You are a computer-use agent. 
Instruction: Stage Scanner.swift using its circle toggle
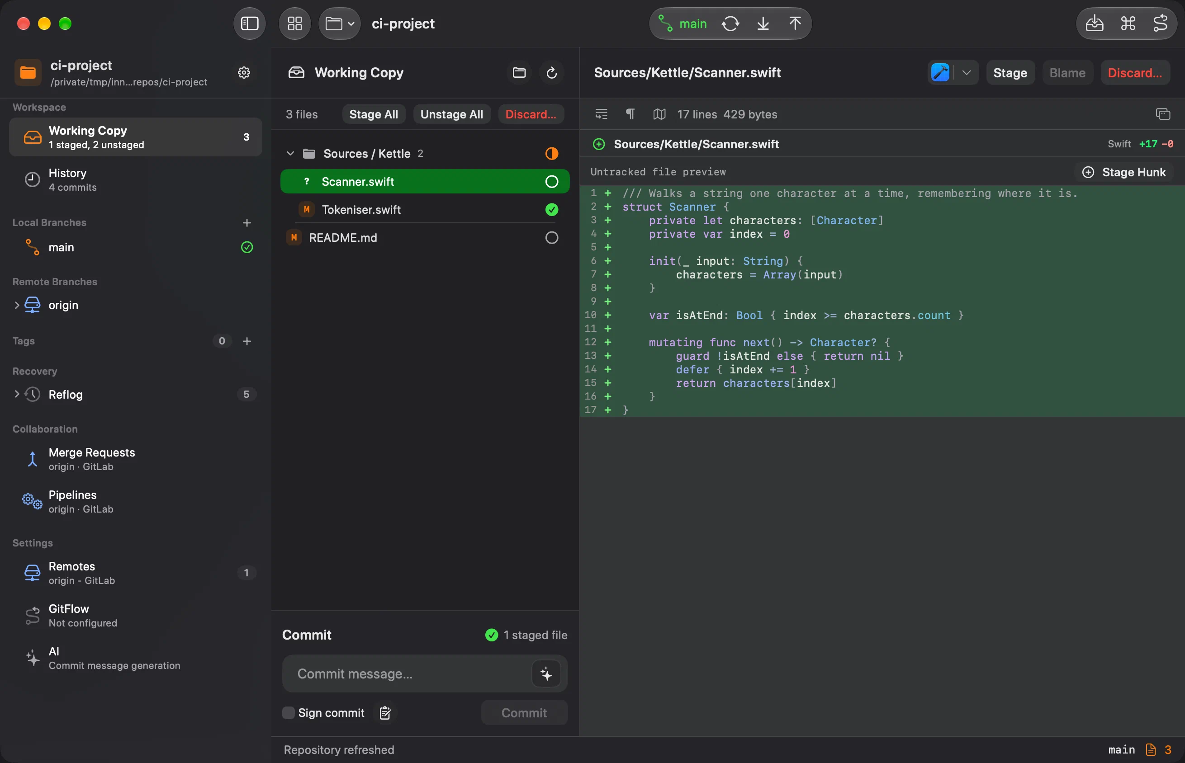[x=552, y=181]
